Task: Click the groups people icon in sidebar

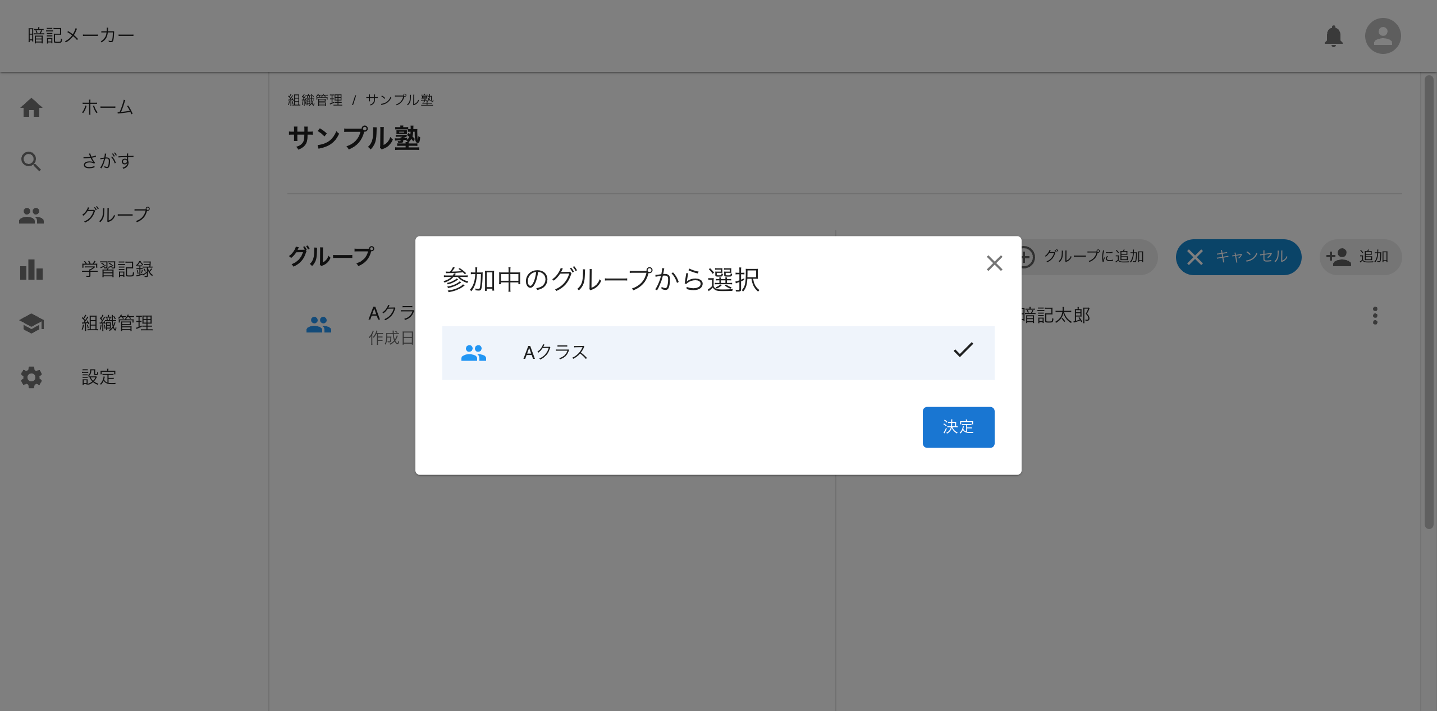Action: (31, 215)
